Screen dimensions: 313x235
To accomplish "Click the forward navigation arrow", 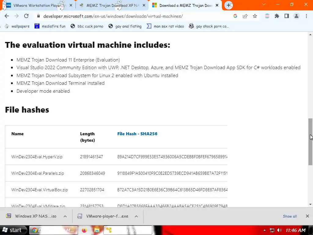I will coord(17,16).
